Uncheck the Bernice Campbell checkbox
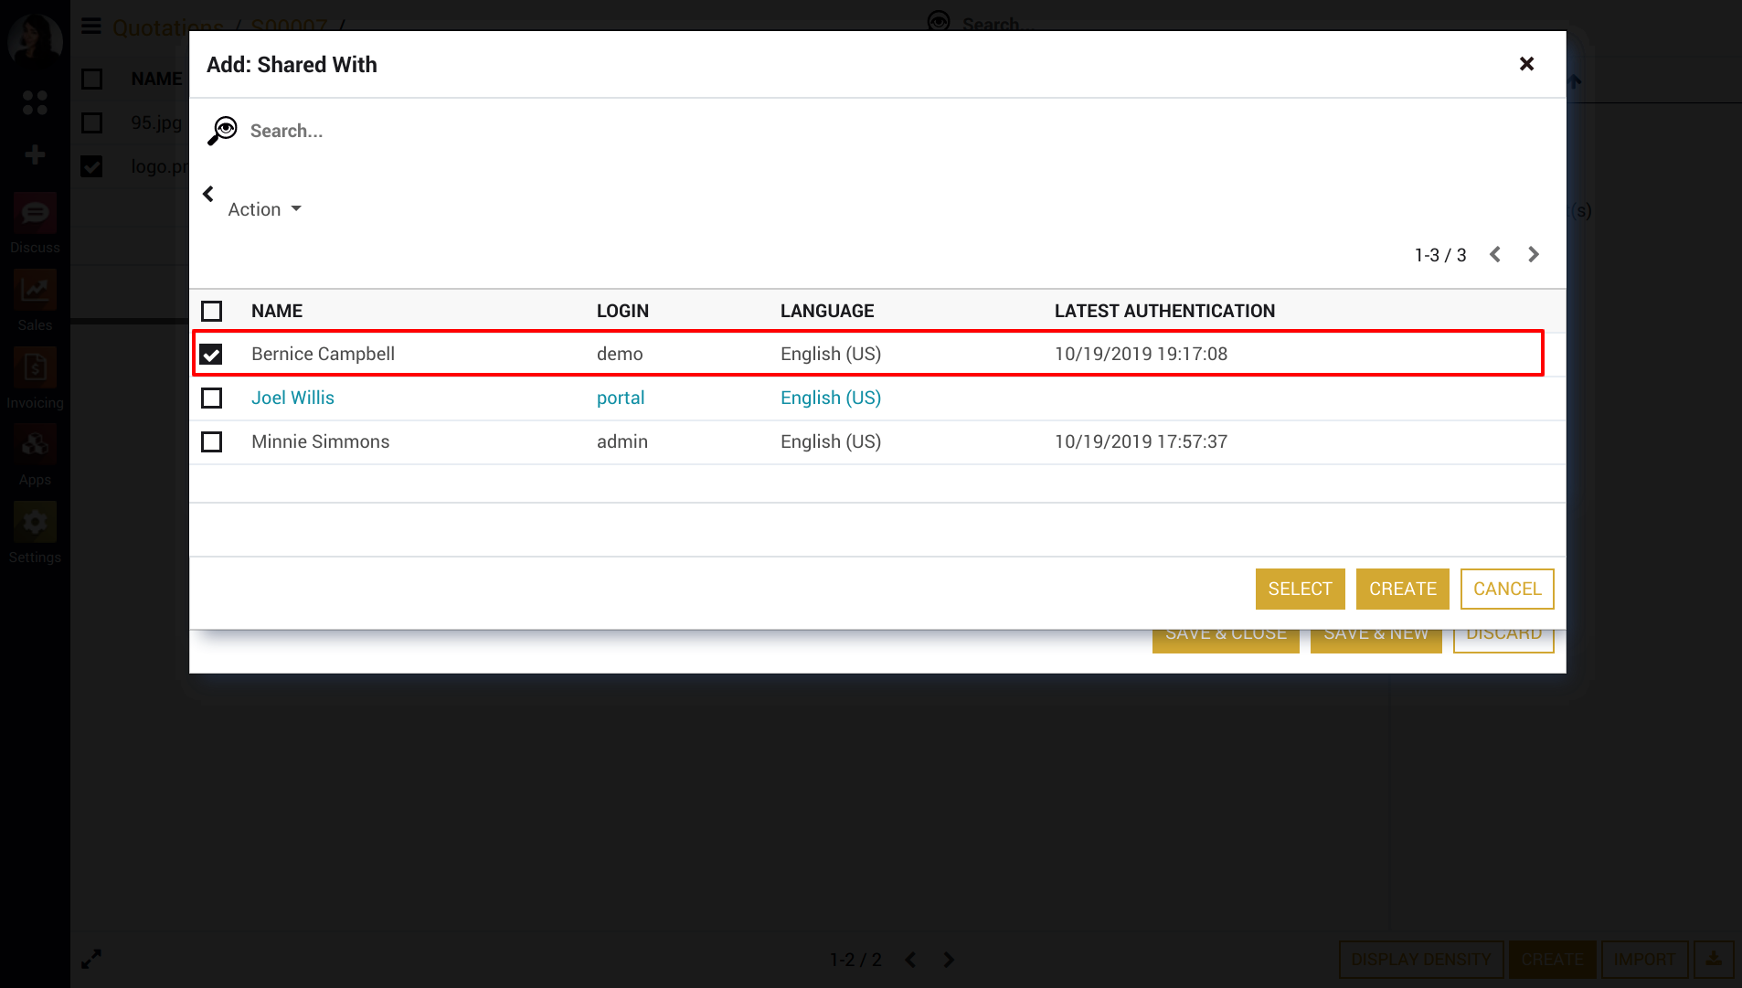 [x=211, y=355]
